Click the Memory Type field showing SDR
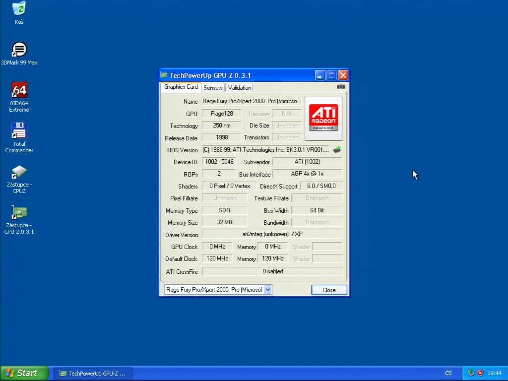This screenshot has width=508, height=381. 225,210
